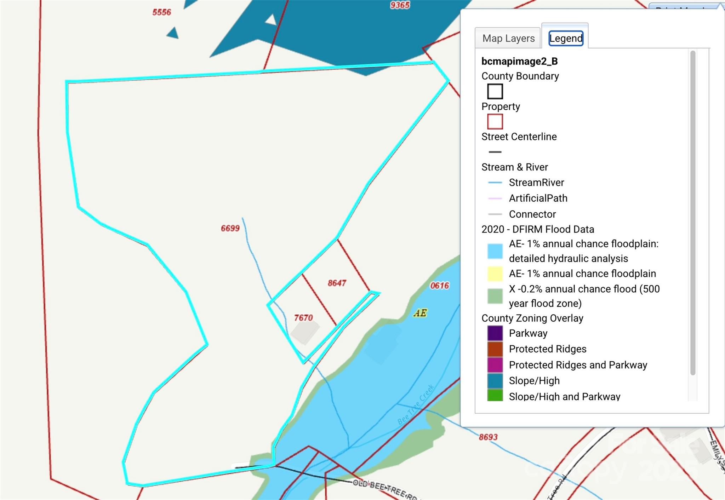Select parcel 6699 label on map
Image resolution: width=725 pixels, height=500 pixels.
click(230, 228)
